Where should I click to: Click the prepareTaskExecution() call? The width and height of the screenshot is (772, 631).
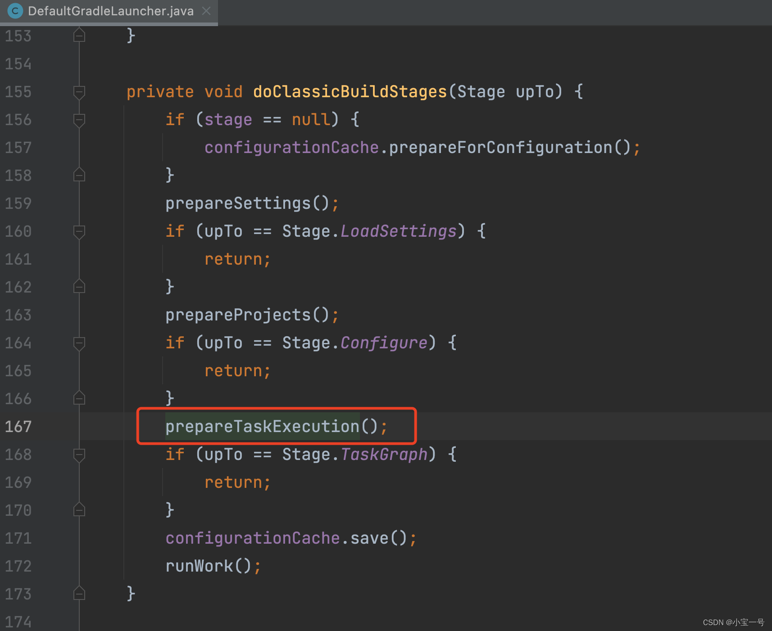click(x=276, y=426)
